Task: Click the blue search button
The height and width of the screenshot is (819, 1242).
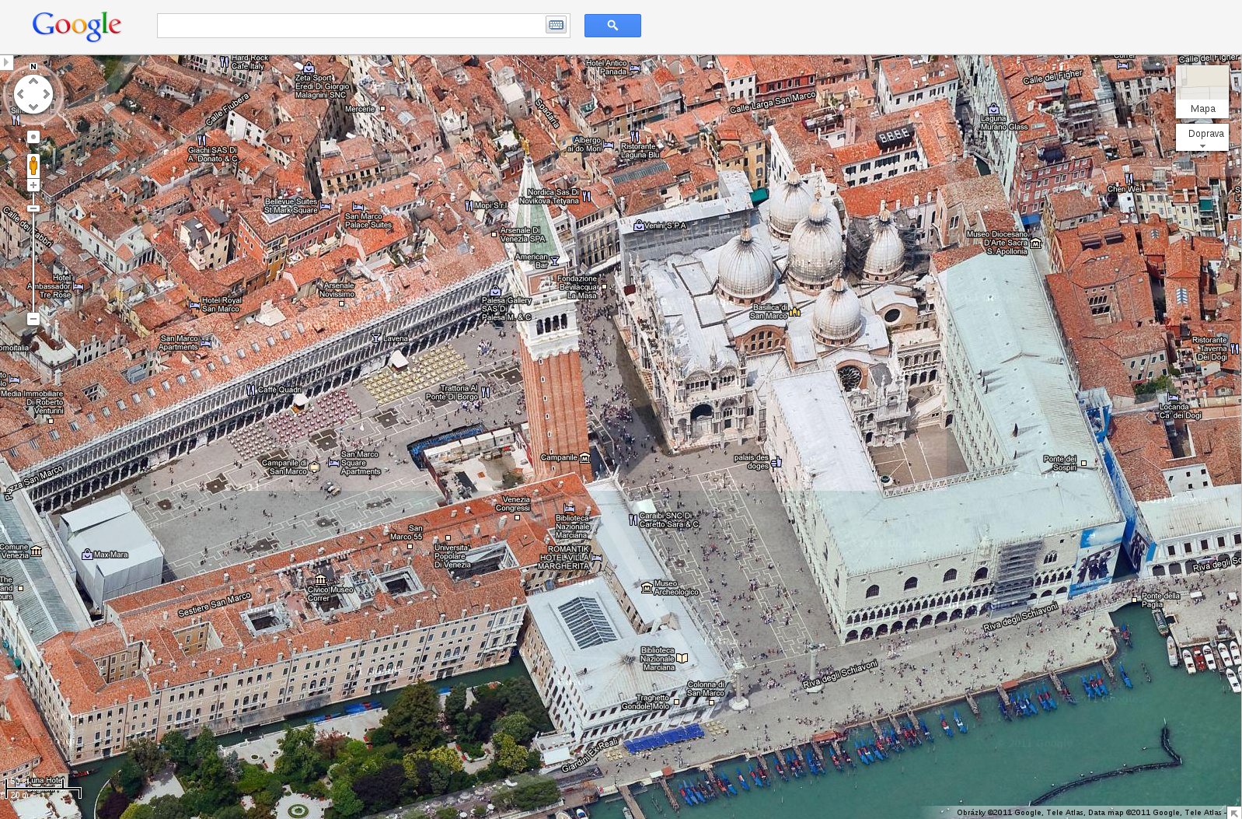Action: click(x=612, y=26)
